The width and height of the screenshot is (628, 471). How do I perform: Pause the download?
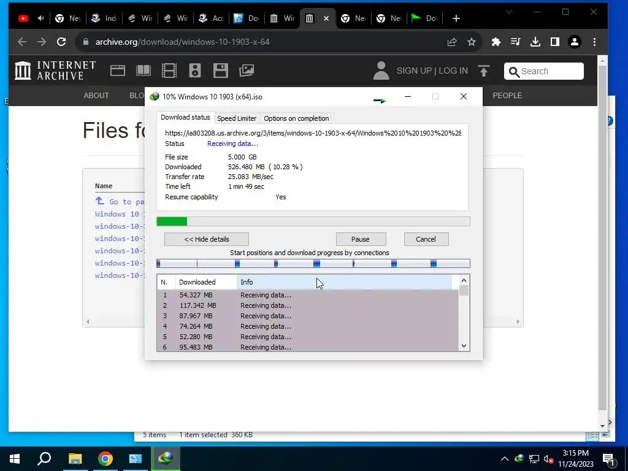tap(361, 239)
